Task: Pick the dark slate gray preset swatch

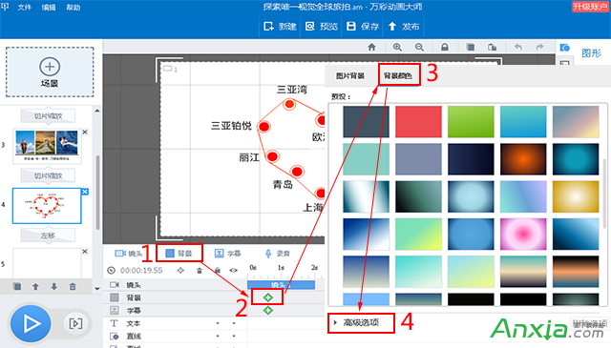Action: coord(366,121)
